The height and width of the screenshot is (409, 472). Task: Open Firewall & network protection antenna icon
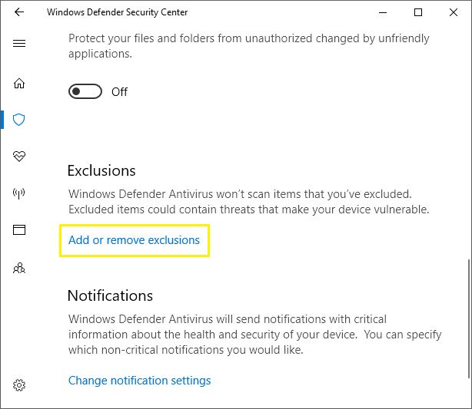[x=18, y=193]
